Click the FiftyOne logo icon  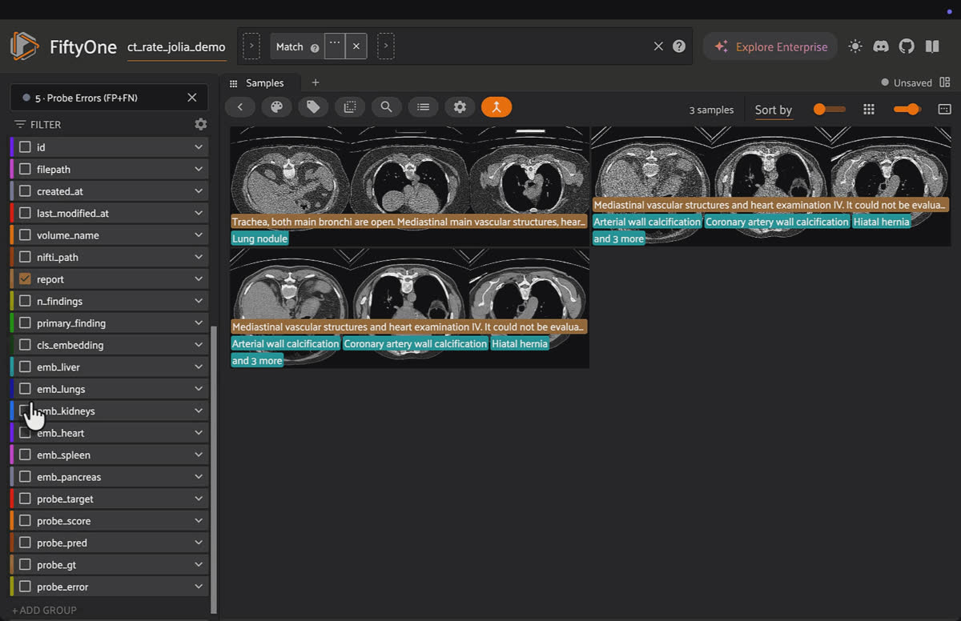(24, 46)
